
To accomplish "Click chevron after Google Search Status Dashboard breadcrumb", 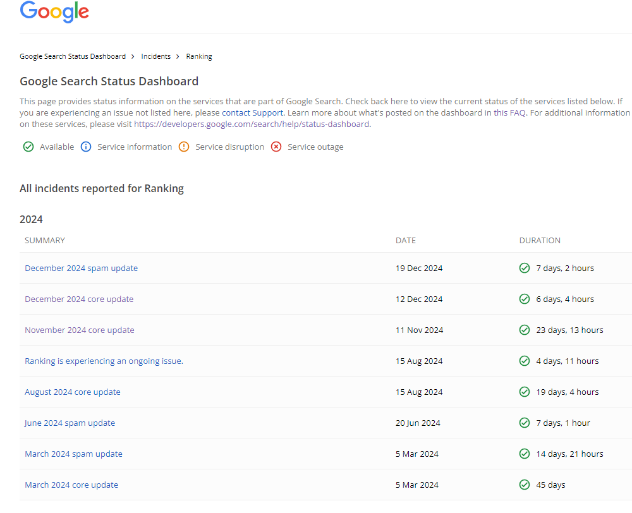I will click(133, 56).
